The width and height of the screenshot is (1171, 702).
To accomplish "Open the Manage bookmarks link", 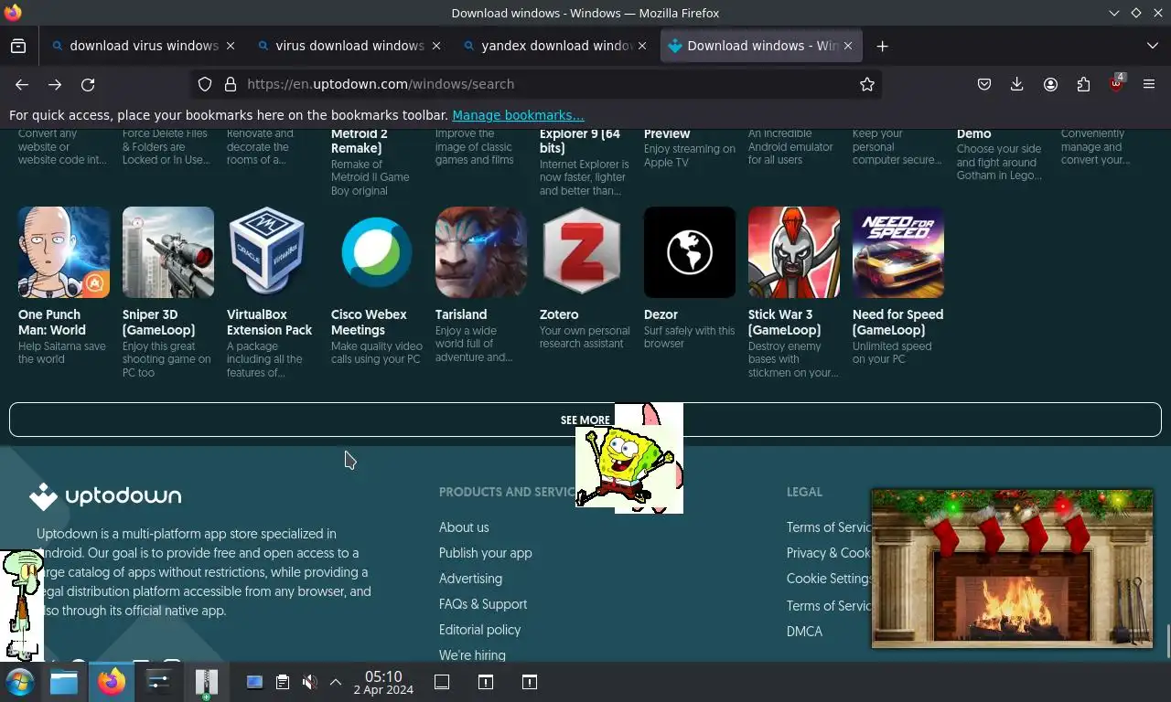I will [x=518, y=115].
